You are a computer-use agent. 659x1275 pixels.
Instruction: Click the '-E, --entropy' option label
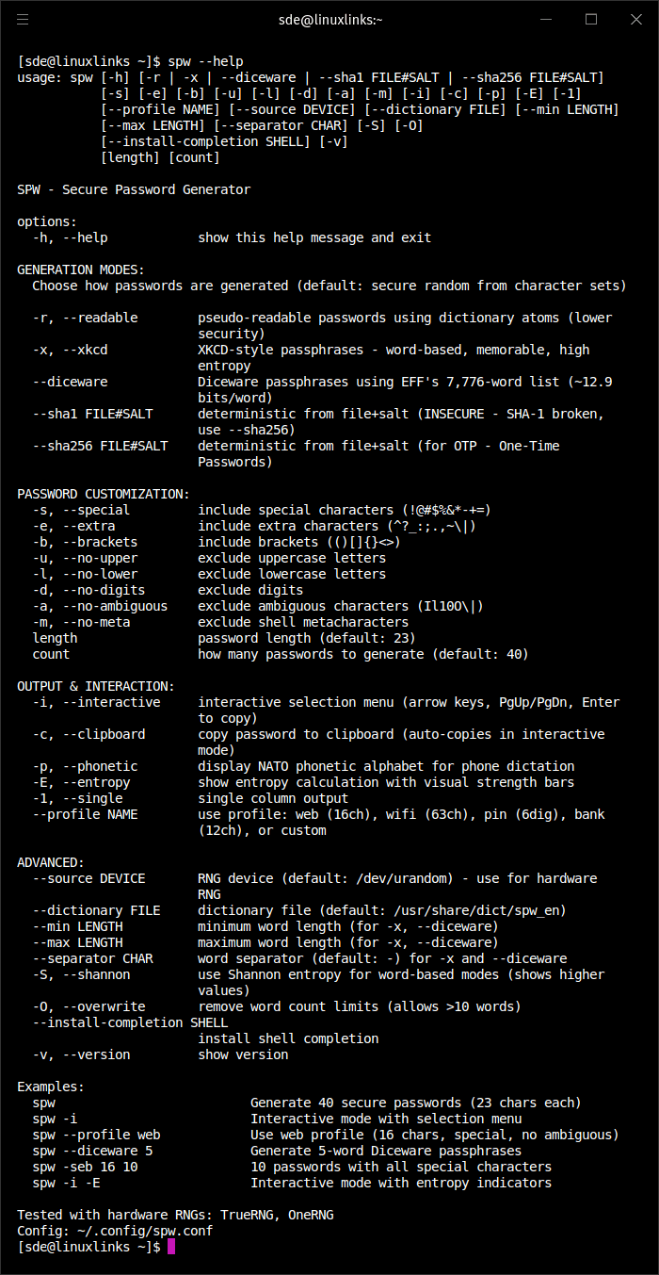pos(81,782)
